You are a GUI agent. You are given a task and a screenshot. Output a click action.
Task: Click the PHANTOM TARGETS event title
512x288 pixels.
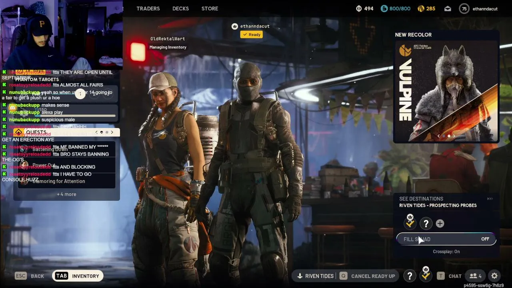tap(37, 80)
